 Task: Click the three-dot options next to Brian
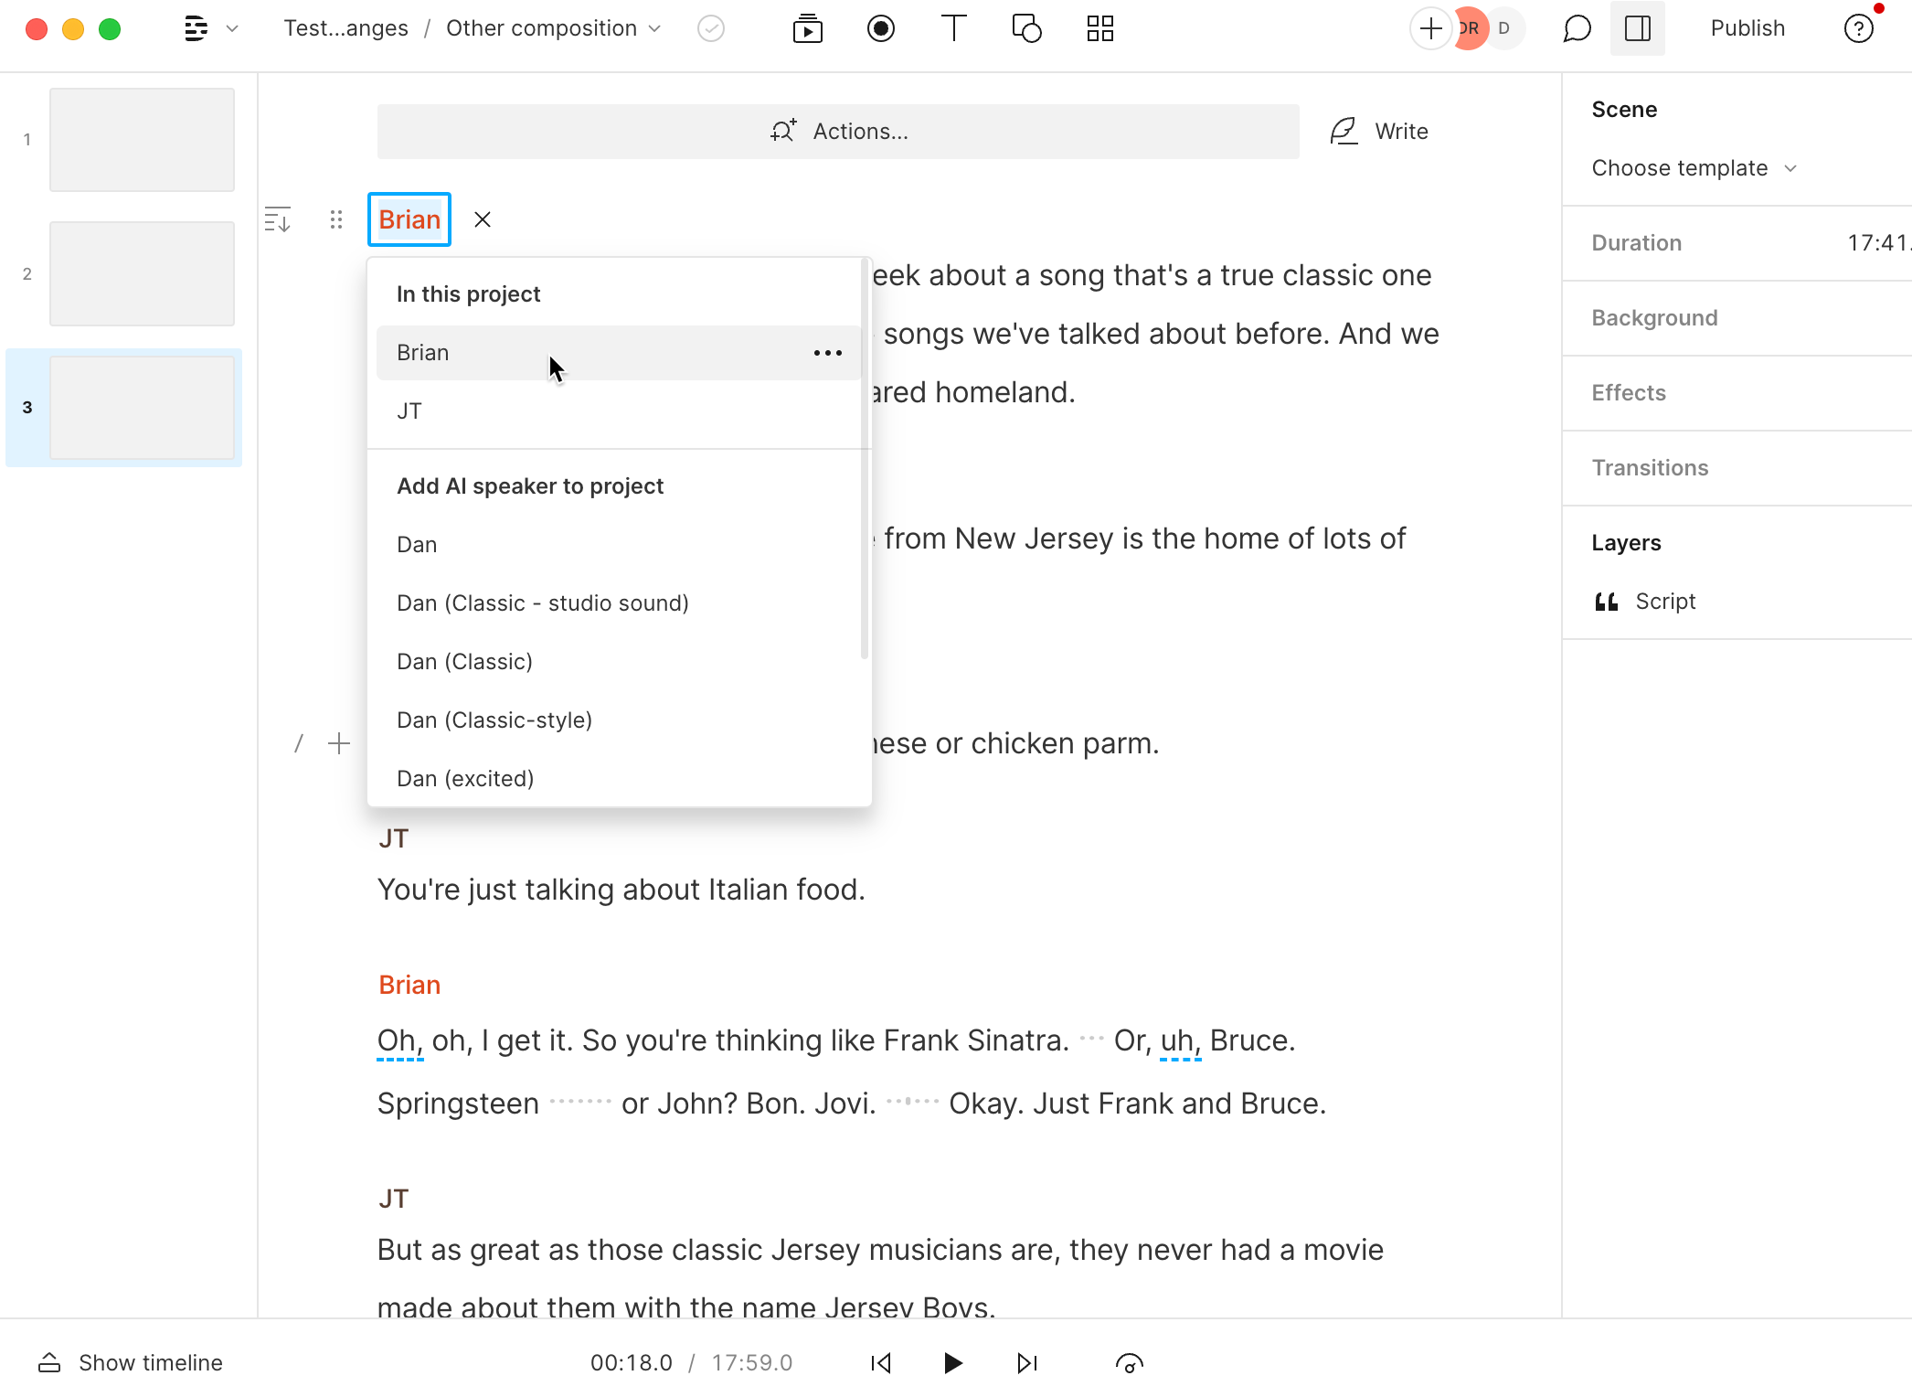[x=827, y=353]
